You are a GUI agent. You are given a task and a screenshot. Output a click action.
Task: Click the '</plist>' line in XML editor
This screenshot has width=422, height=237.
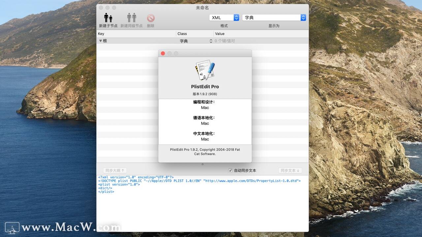point(106,192)
